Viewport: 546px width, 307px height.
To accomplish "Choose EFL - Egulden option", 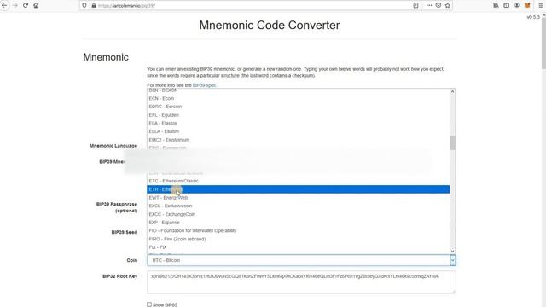I will click(298, 115).
